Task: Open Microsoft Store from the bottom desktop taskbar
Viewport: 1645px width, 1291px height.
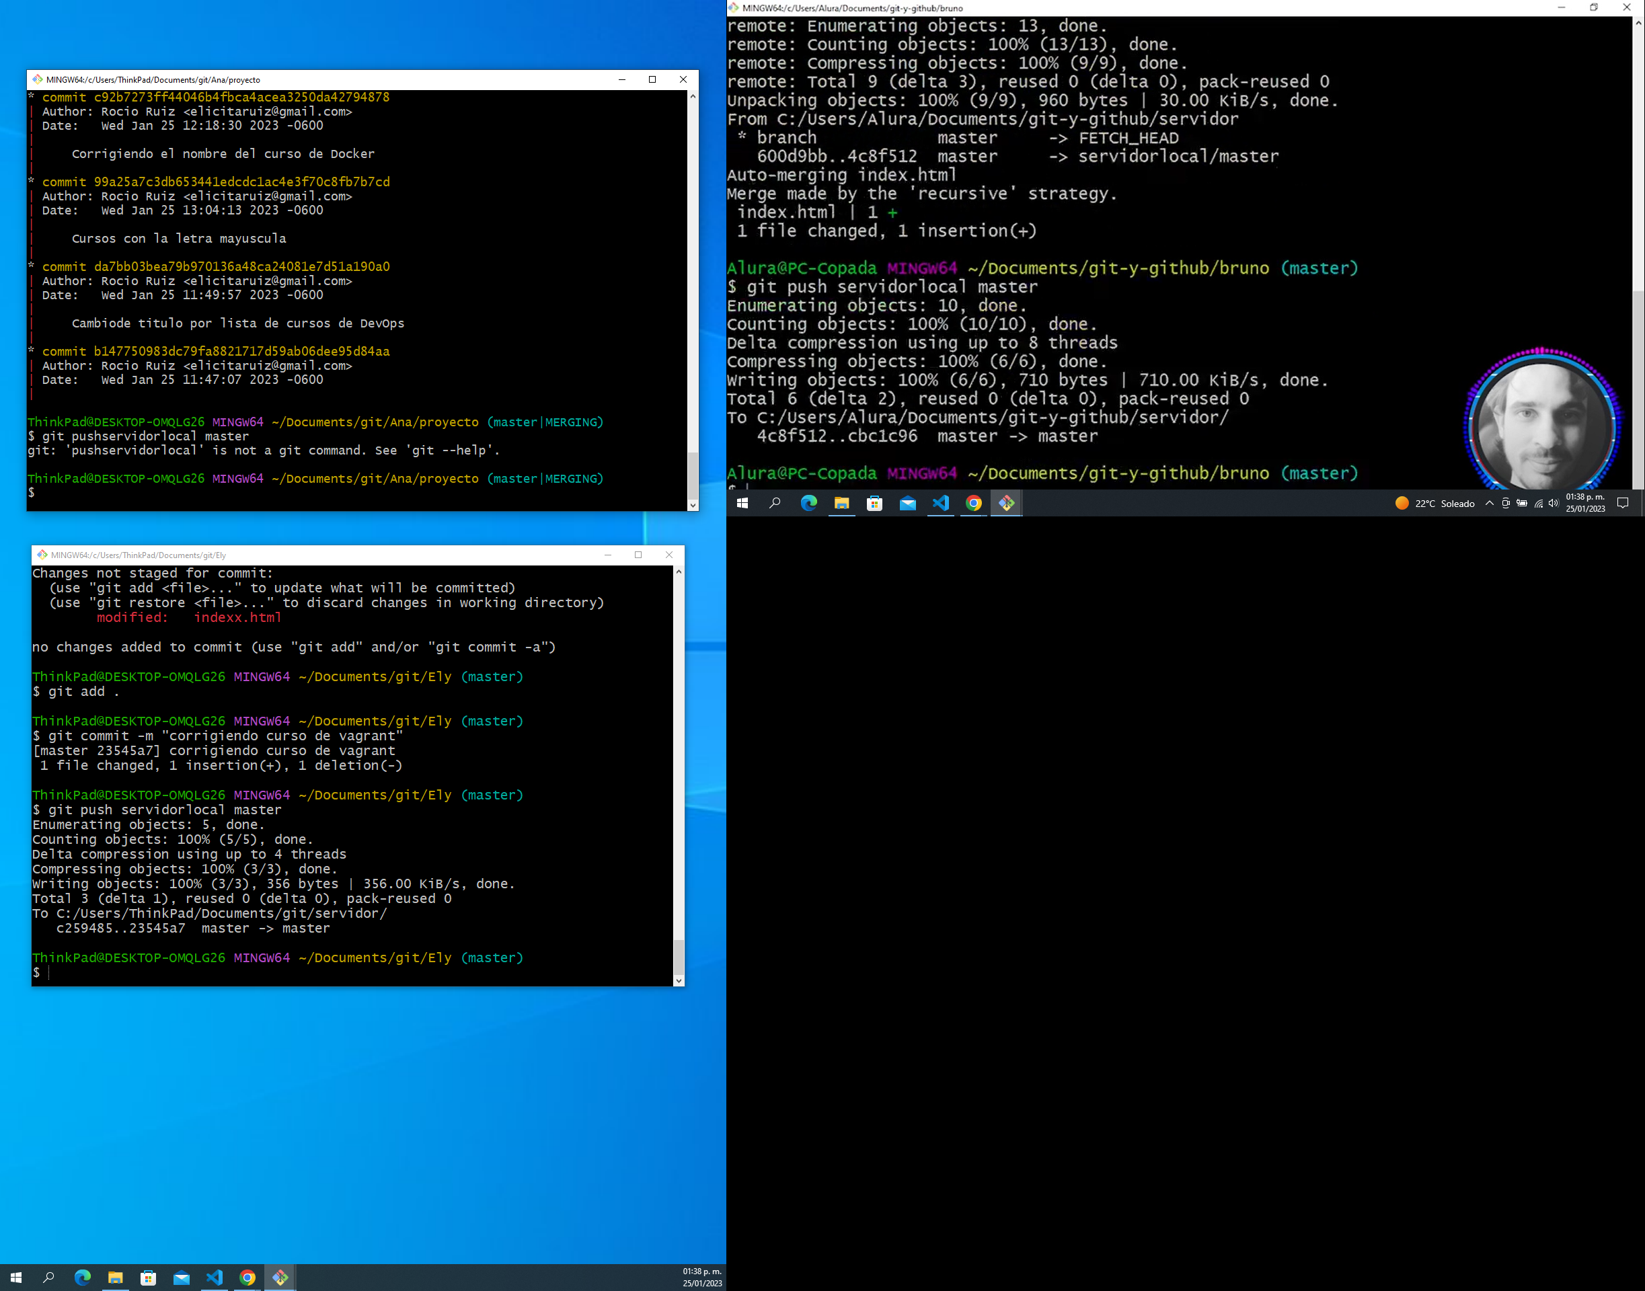Action: (x=149, y=1278)
